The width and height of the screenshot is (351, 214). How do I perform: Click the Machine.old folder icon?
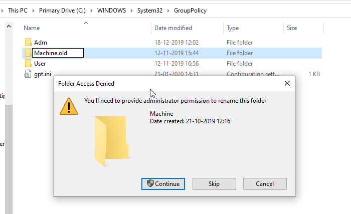click(28, 53)
